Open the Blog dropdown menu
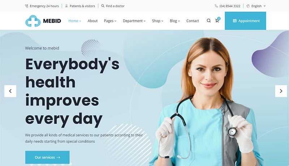This screenshot has height=166, width=289. (175, 21)
